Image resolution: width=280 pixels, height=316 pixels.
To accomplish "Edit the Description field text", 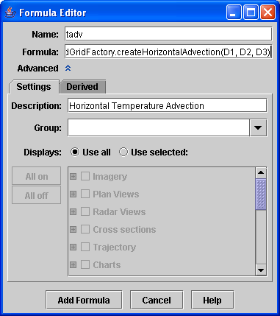I will click(167, 105).
